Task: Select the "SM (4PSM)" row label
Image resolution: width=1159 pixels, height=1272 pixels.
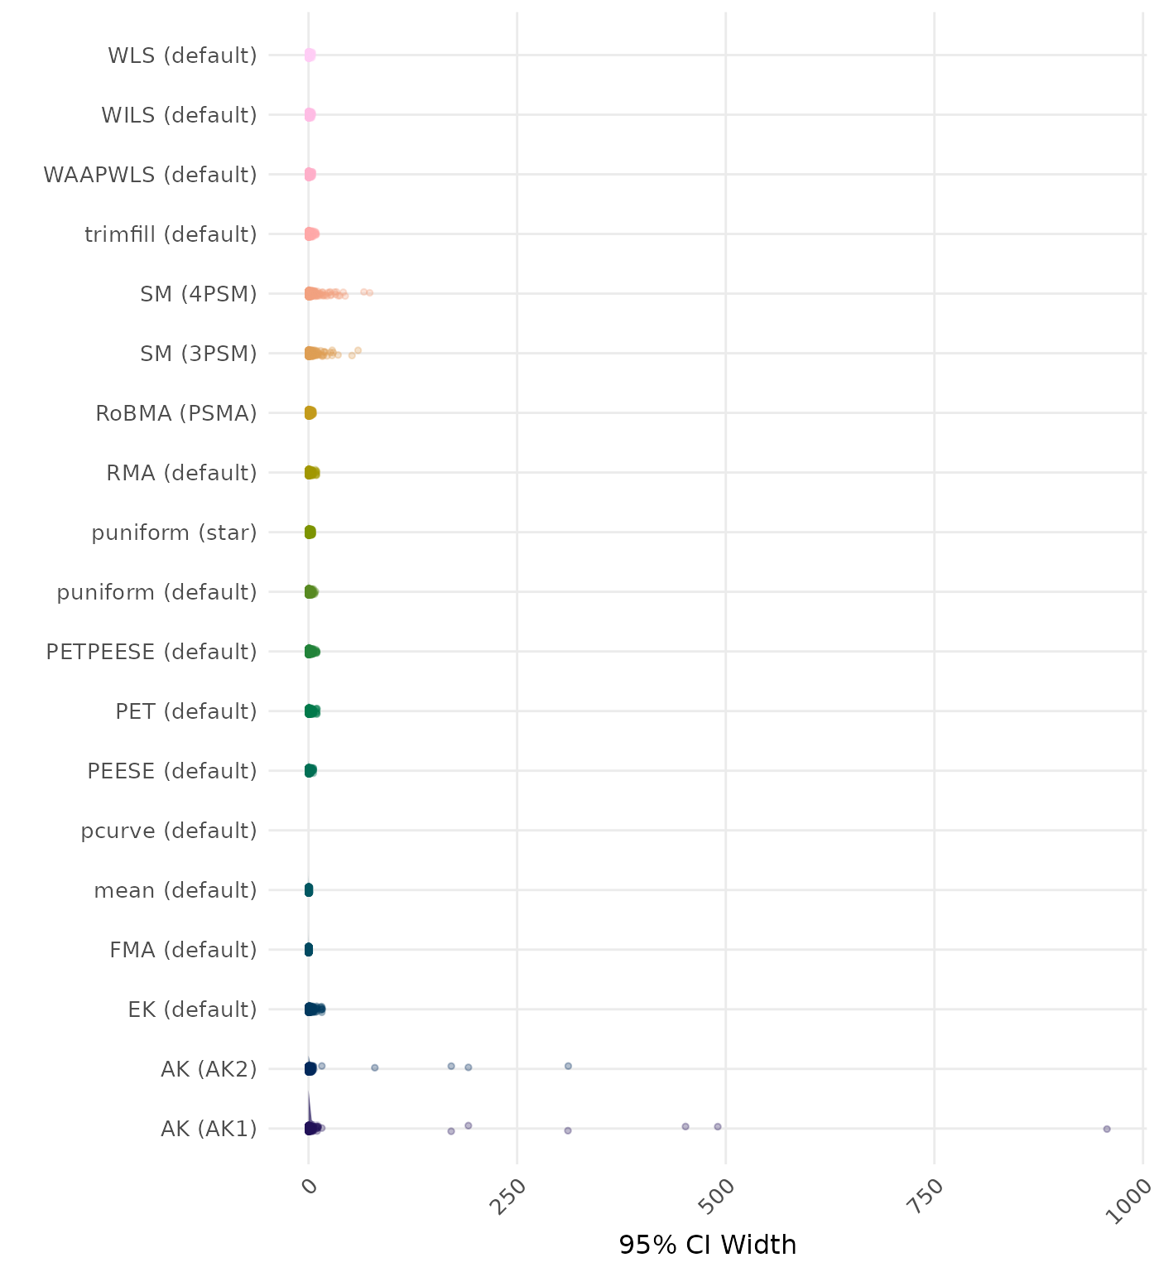Action: coord(199,294)
